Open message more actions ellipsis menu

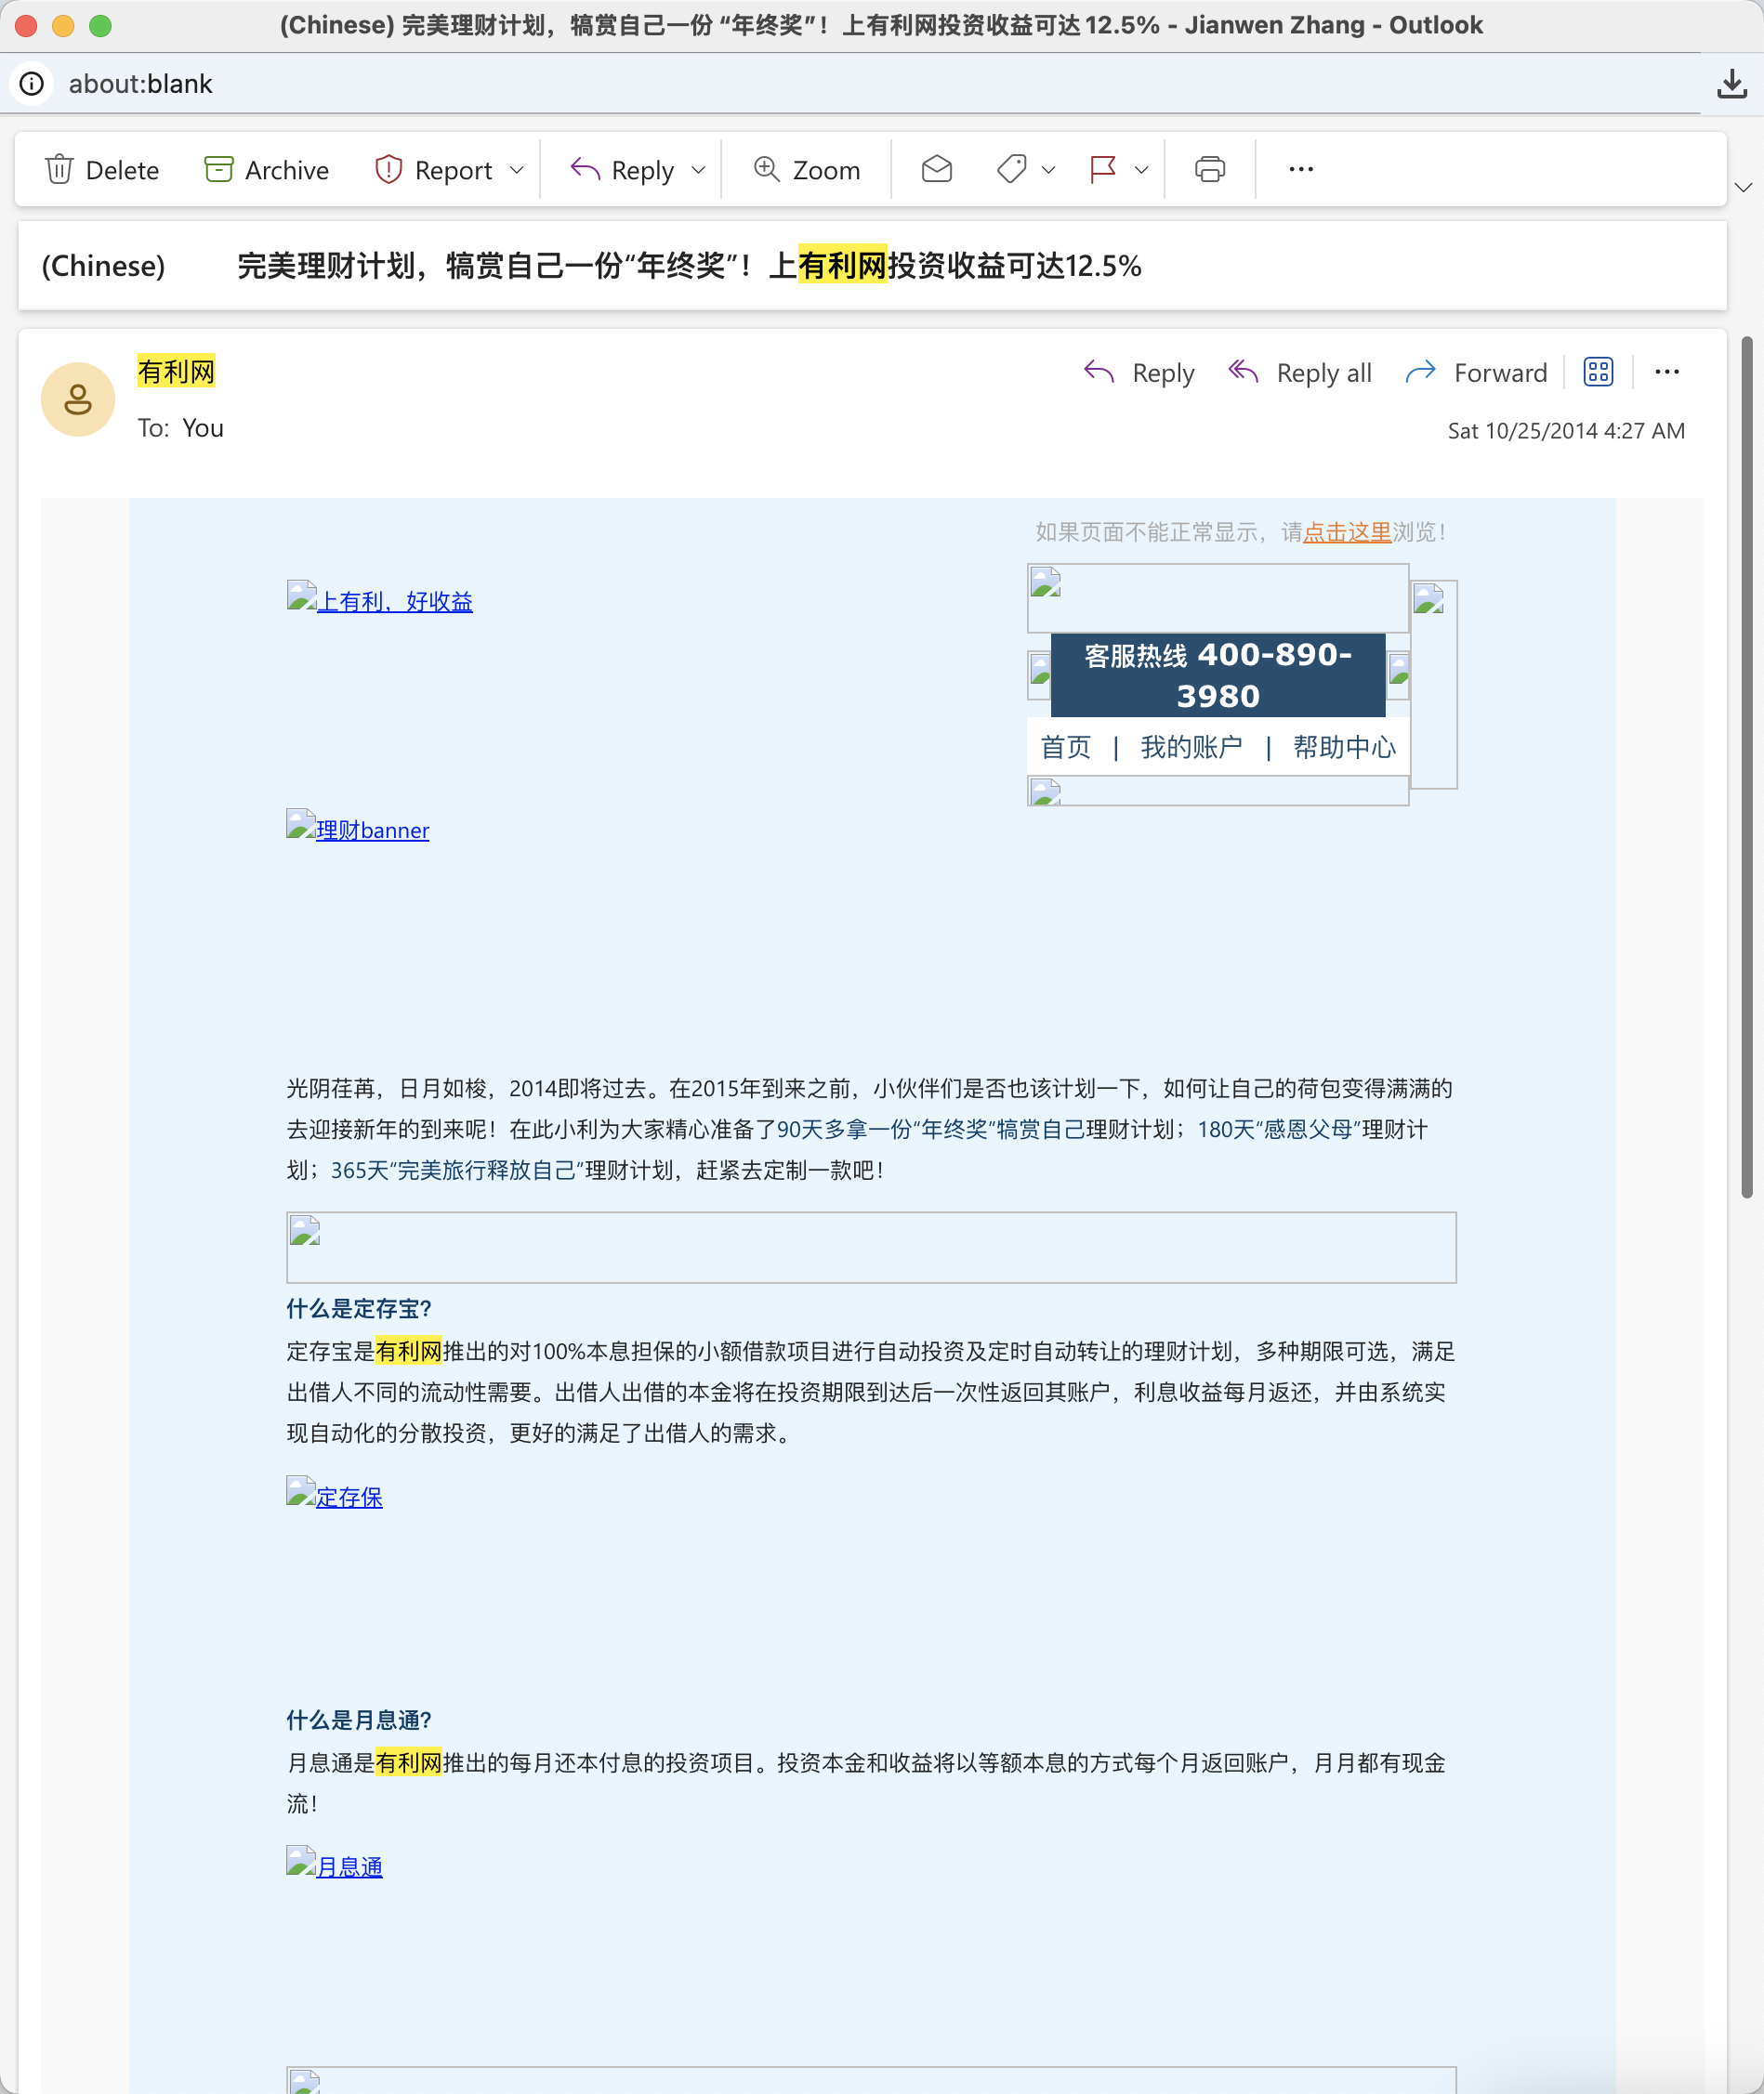tap(1666, 373)
